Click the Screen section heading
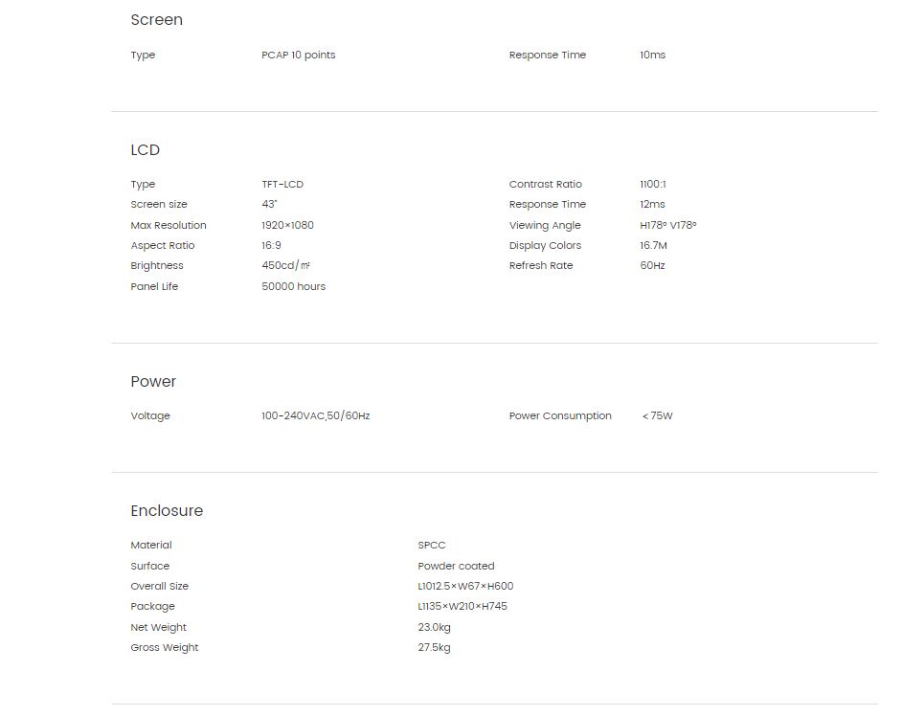 (156, 19)
